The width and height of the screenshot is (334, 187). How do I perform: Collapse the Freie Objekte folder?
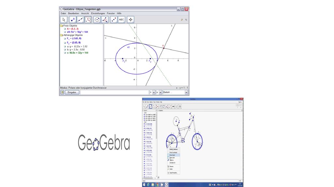(x=62, y=26)
